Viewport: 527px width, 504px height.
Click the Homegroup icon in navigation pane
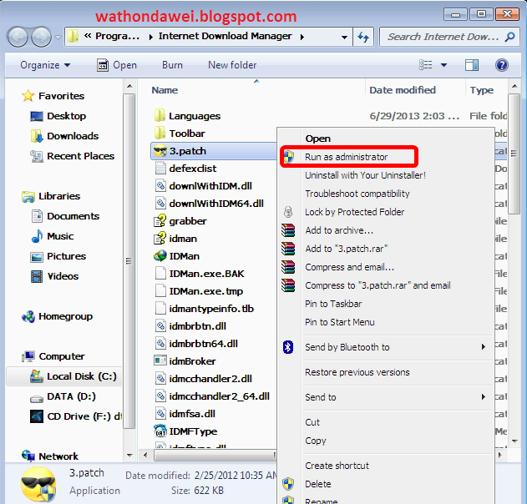(x=28, y=316)
